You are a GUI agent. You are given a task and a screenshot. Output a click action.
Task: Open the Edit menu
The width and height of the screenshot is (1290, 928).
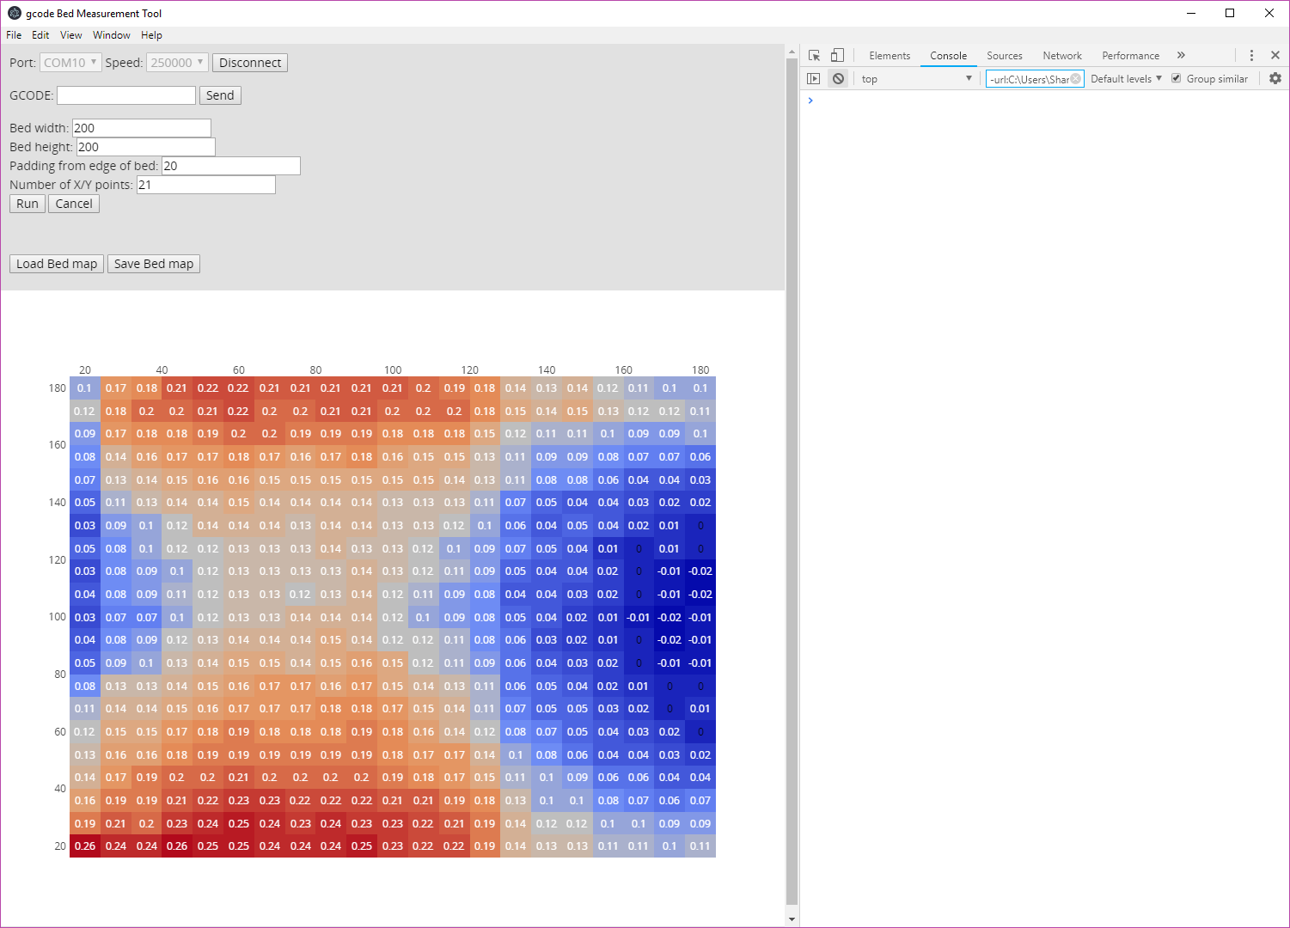[40, 35]
